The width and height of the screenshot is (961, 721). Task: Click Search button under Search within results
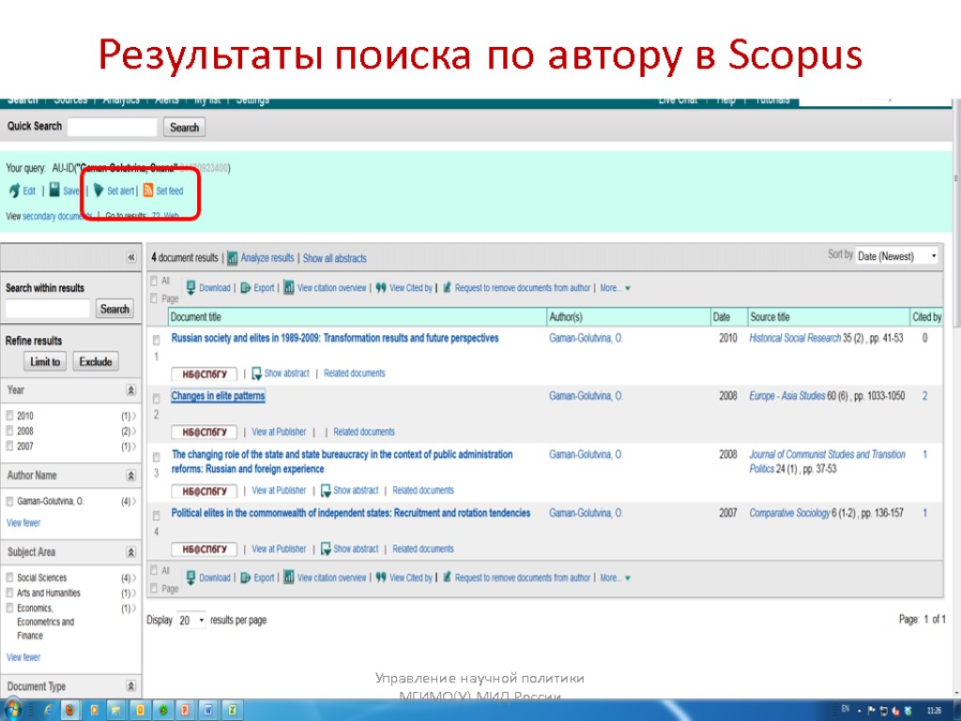coord(114,308)
